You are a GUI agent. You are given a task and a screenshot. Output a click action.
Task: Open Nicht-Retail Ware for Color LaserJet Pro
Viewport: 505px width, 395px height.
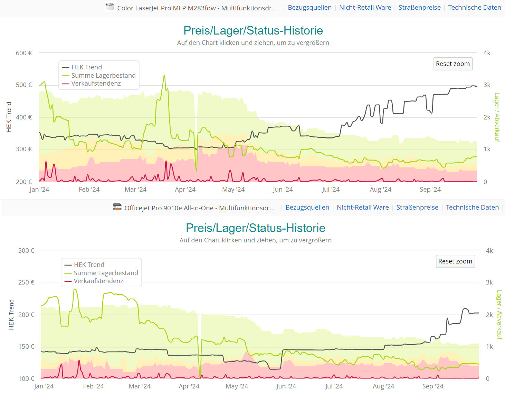[365, 8]
